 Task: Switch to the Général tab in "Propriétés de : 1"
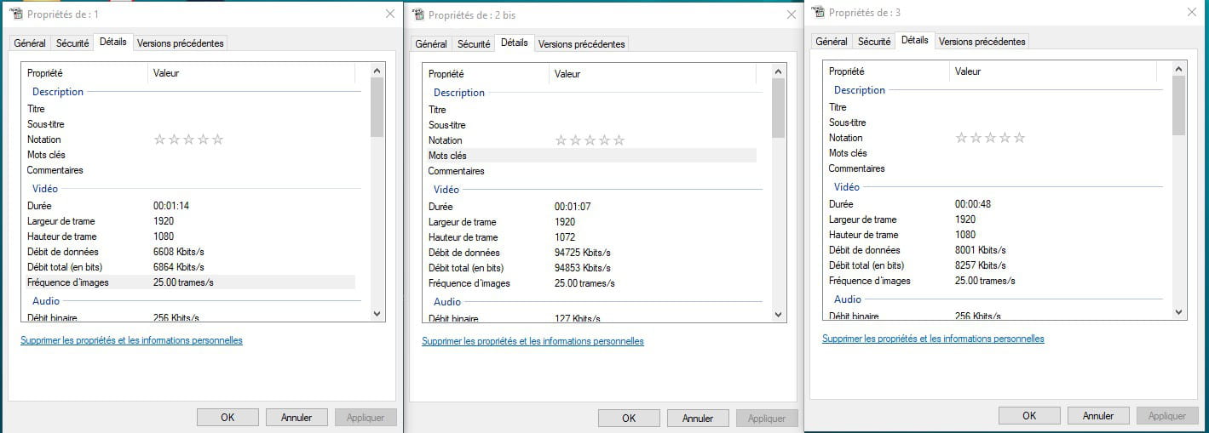(30, 43)
